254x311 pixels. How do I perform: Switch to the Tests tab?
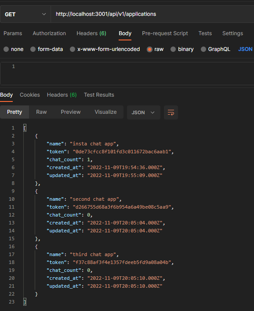point(205,33)
